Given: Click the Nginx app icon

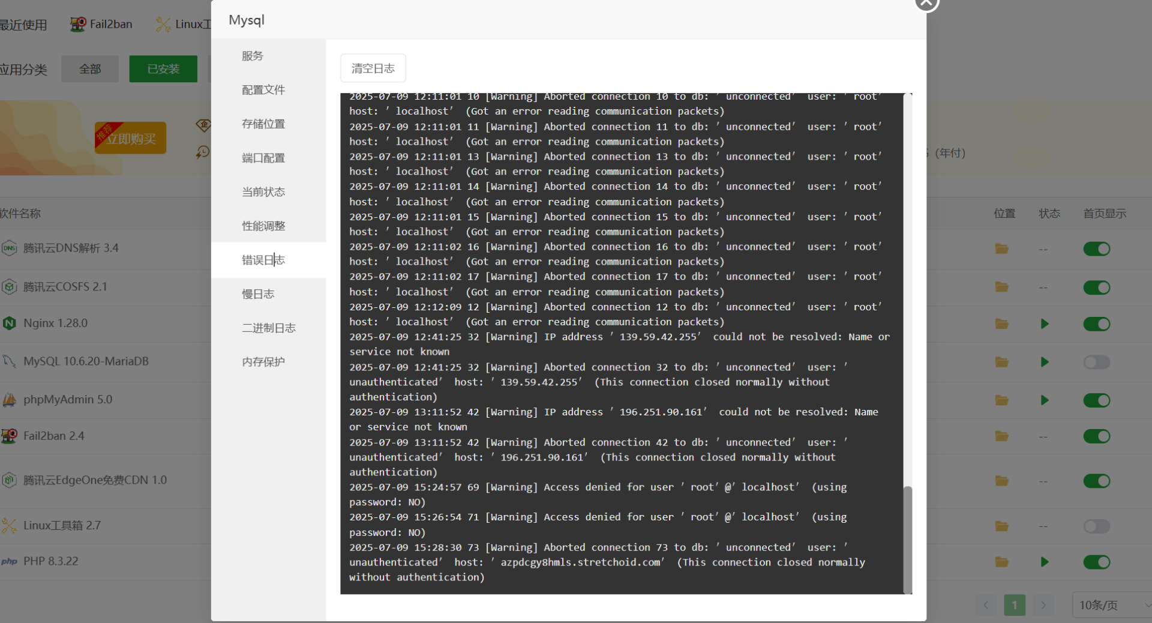Looking at the screenshot, I should (9, 324).
